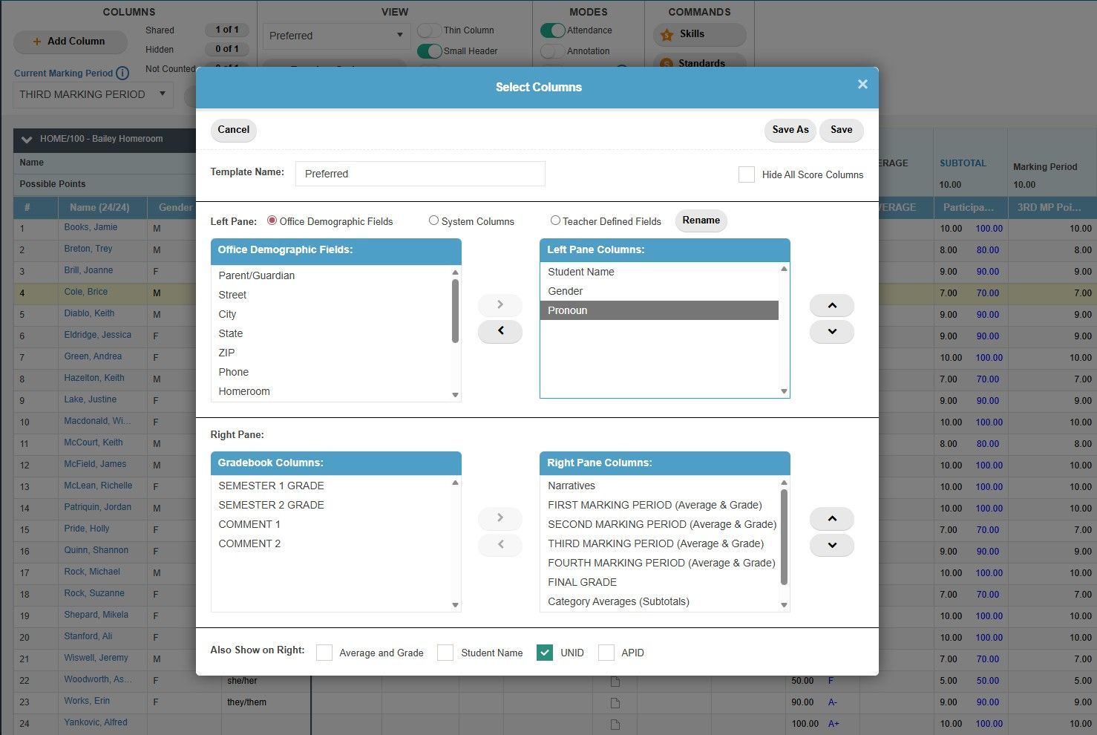Image resolution: width=1097 pixels, height=735 pixels.
Task: Move selected demographic field right using arrow icon
Action: pyautogui.click(x=500, y=304)
